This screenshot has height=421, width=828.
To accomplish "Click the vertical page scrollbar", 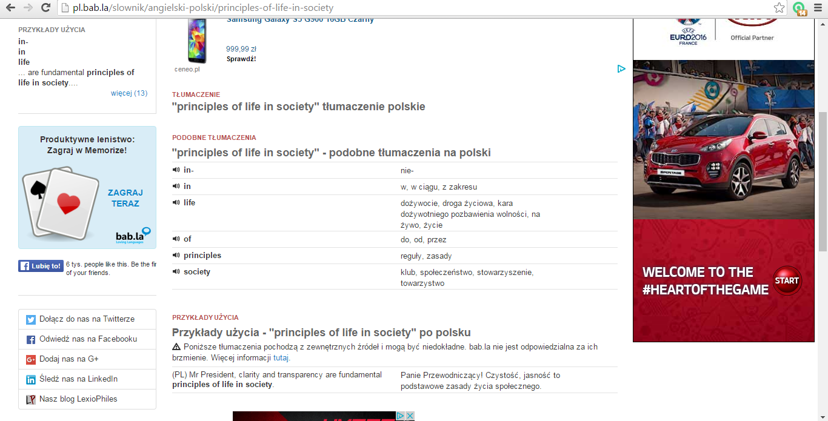I will [823, 182].
